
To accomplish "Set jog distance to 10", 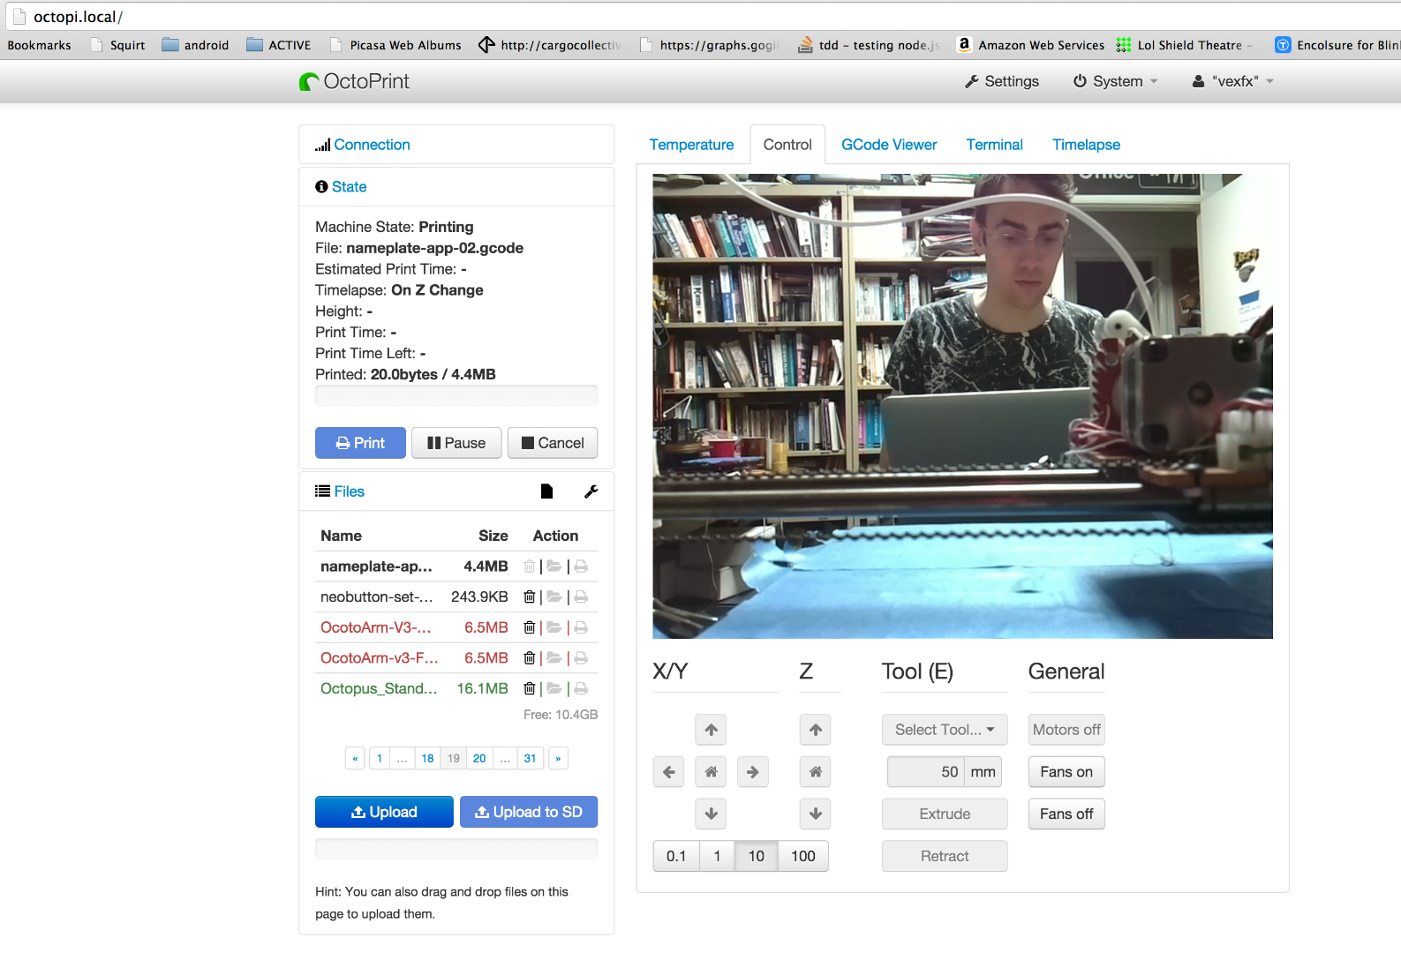I will point(757,856).
